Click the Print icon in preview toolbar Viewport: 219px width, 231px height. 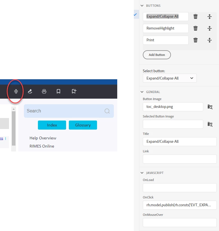pyautogui.click(x=44, y=91)
